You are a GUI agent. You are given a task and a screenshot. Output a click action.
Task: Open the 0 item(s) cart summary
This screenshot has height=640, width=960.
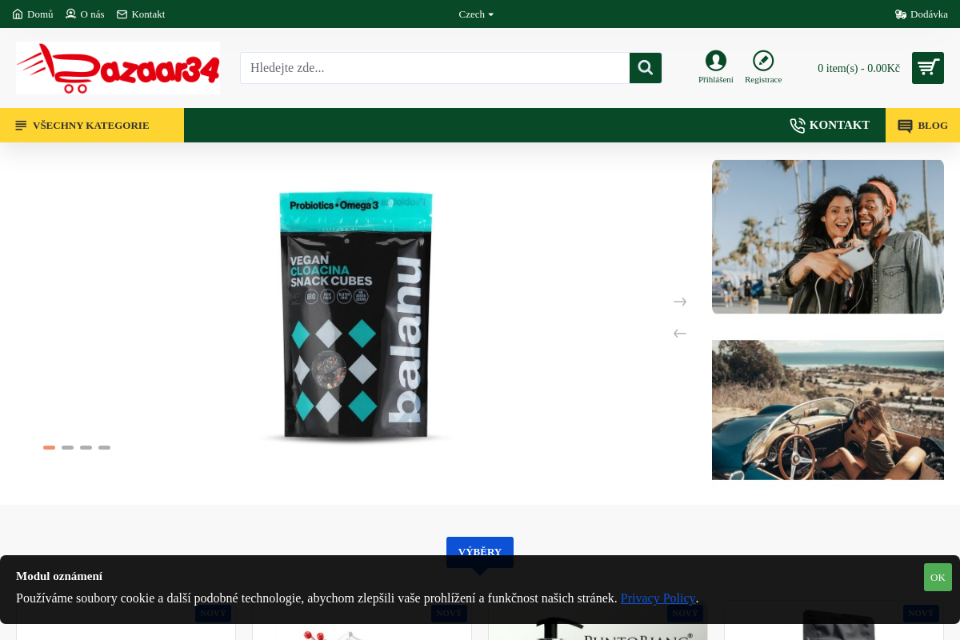click(858, 69)
